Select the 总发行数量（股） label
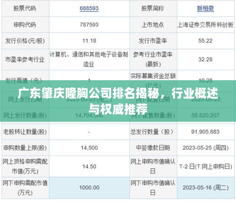This screenshot has height=202, width=236. (x=152, y=132)
